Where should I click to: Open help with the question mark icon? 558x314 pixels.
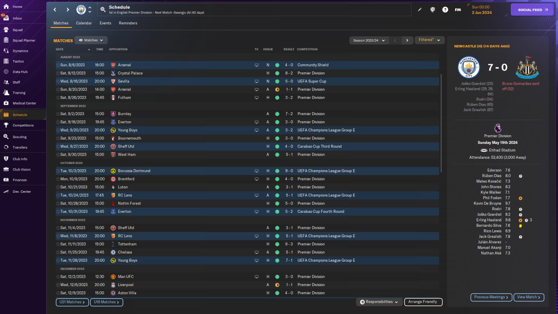(x=445, y=10)
